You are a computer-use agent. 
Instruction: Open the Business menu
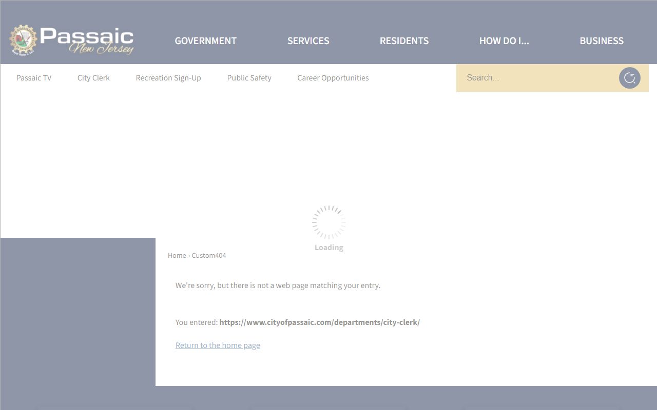602,40
